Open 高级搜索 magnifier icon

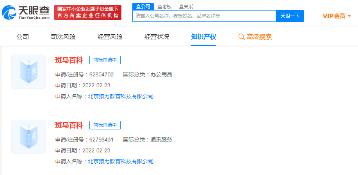(x=241, y=37)
